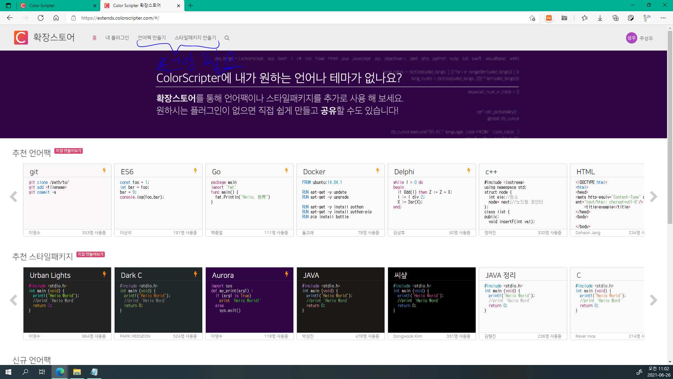Click the 확장스토어 site title

pos(54,37)
